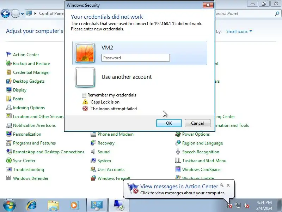Image resolution: width=282 pixels, height=212 pixels.
Task: Open the Recovery icon
Action: (93, 143)
